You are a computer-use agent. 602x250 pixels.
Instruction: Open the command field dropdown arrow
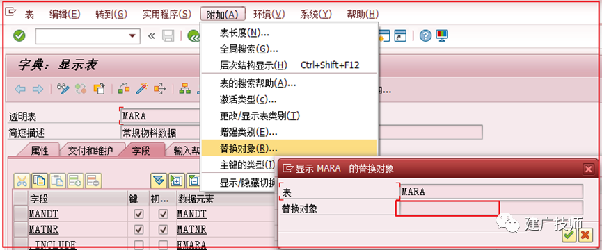pos(132,35)
